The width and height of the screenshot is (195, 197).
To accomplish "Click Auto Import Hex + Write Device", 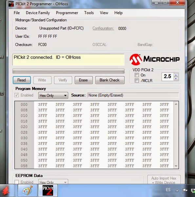I will coord(164,180).
